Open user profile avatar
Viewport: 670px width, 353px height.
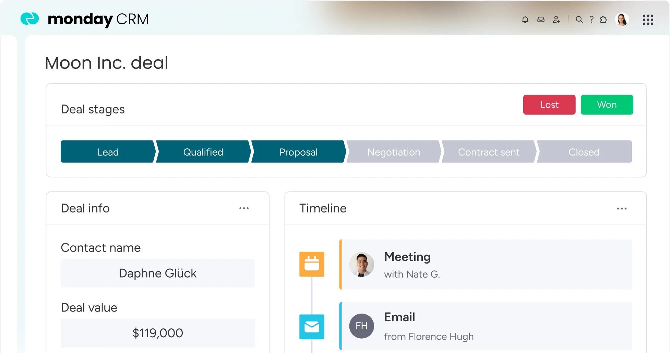point(622,20)
